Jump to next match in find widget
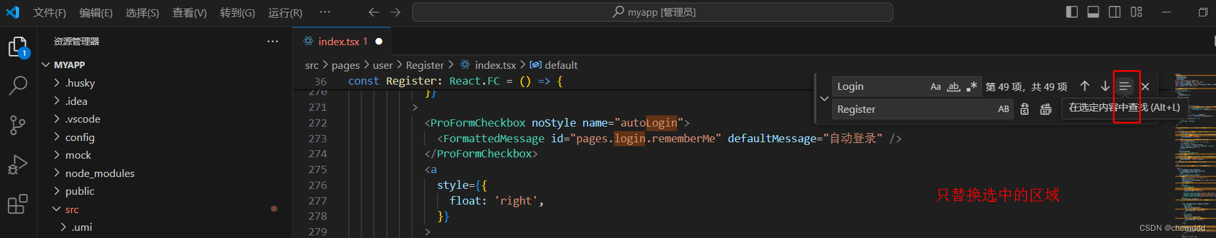The image size is (1216, 238). (x=1106, y=87)
